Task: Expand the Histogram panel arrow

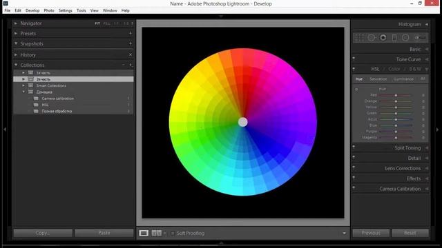Action: pyautogui.click(x=427, y=25)
